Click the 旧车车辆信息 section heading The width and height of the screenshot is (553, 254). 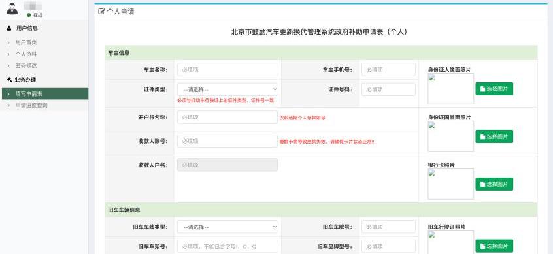click(124, 210)
